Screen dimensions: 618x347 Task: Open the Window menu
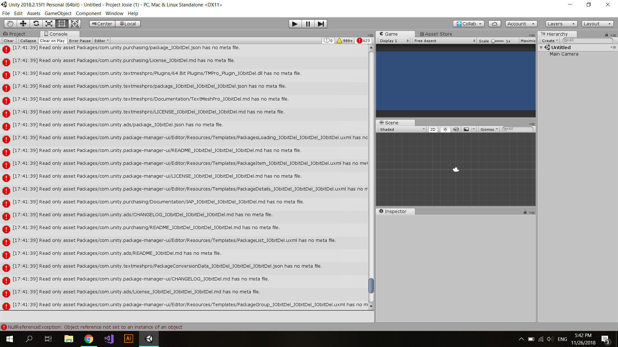coord(114,13)
